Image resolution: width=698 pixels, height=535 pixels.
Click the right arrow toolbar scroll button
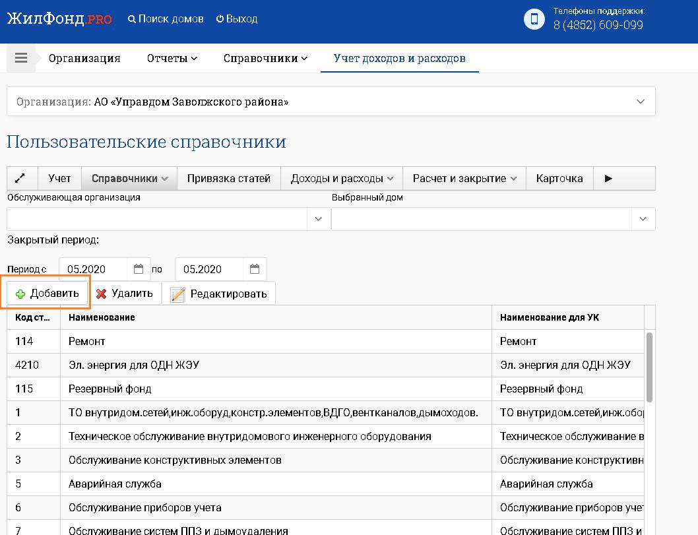point(608,178)
